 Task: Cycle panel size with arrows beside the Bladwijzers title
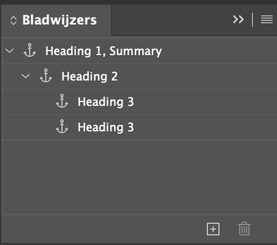pyautogui.click(x=13, y=20)
